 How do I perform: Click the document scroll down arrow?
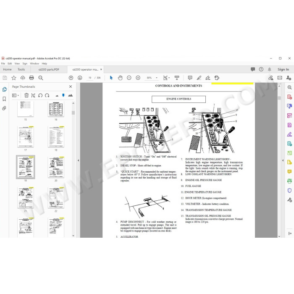pyautogui.click(x=279, y=236)
